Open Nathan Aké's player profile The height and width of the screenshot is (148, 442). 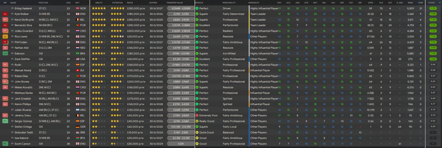pyautogui.click(x=22, y=48)
